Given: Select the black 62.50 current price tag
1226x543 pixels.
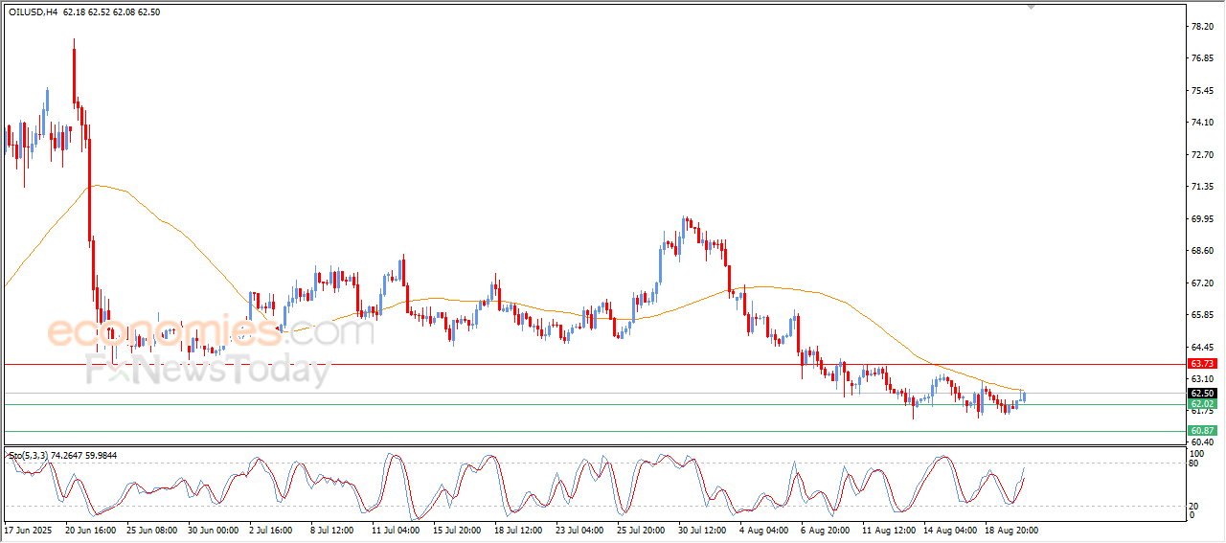Looking at the screenshot, I should coord(1202,393).
